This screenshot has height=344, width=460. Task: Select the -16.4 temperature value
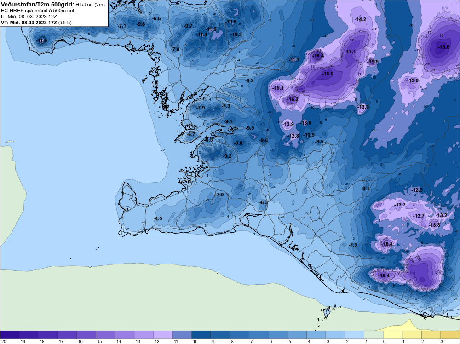pos(384,275)
